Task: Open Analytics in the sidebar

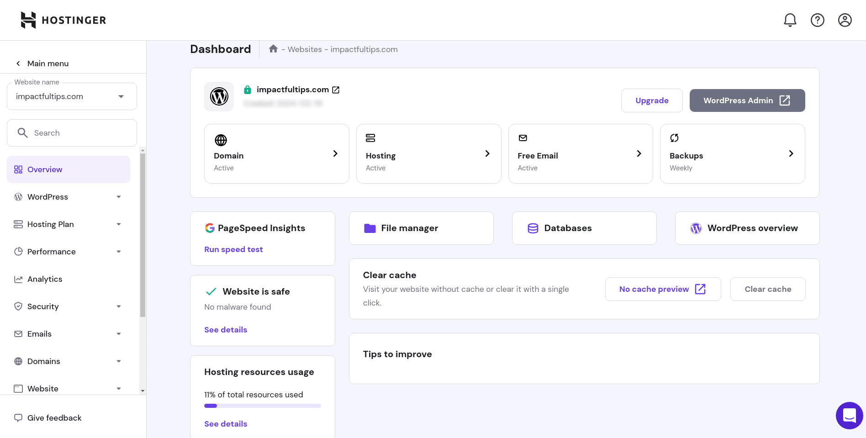Action: [69, 279]
